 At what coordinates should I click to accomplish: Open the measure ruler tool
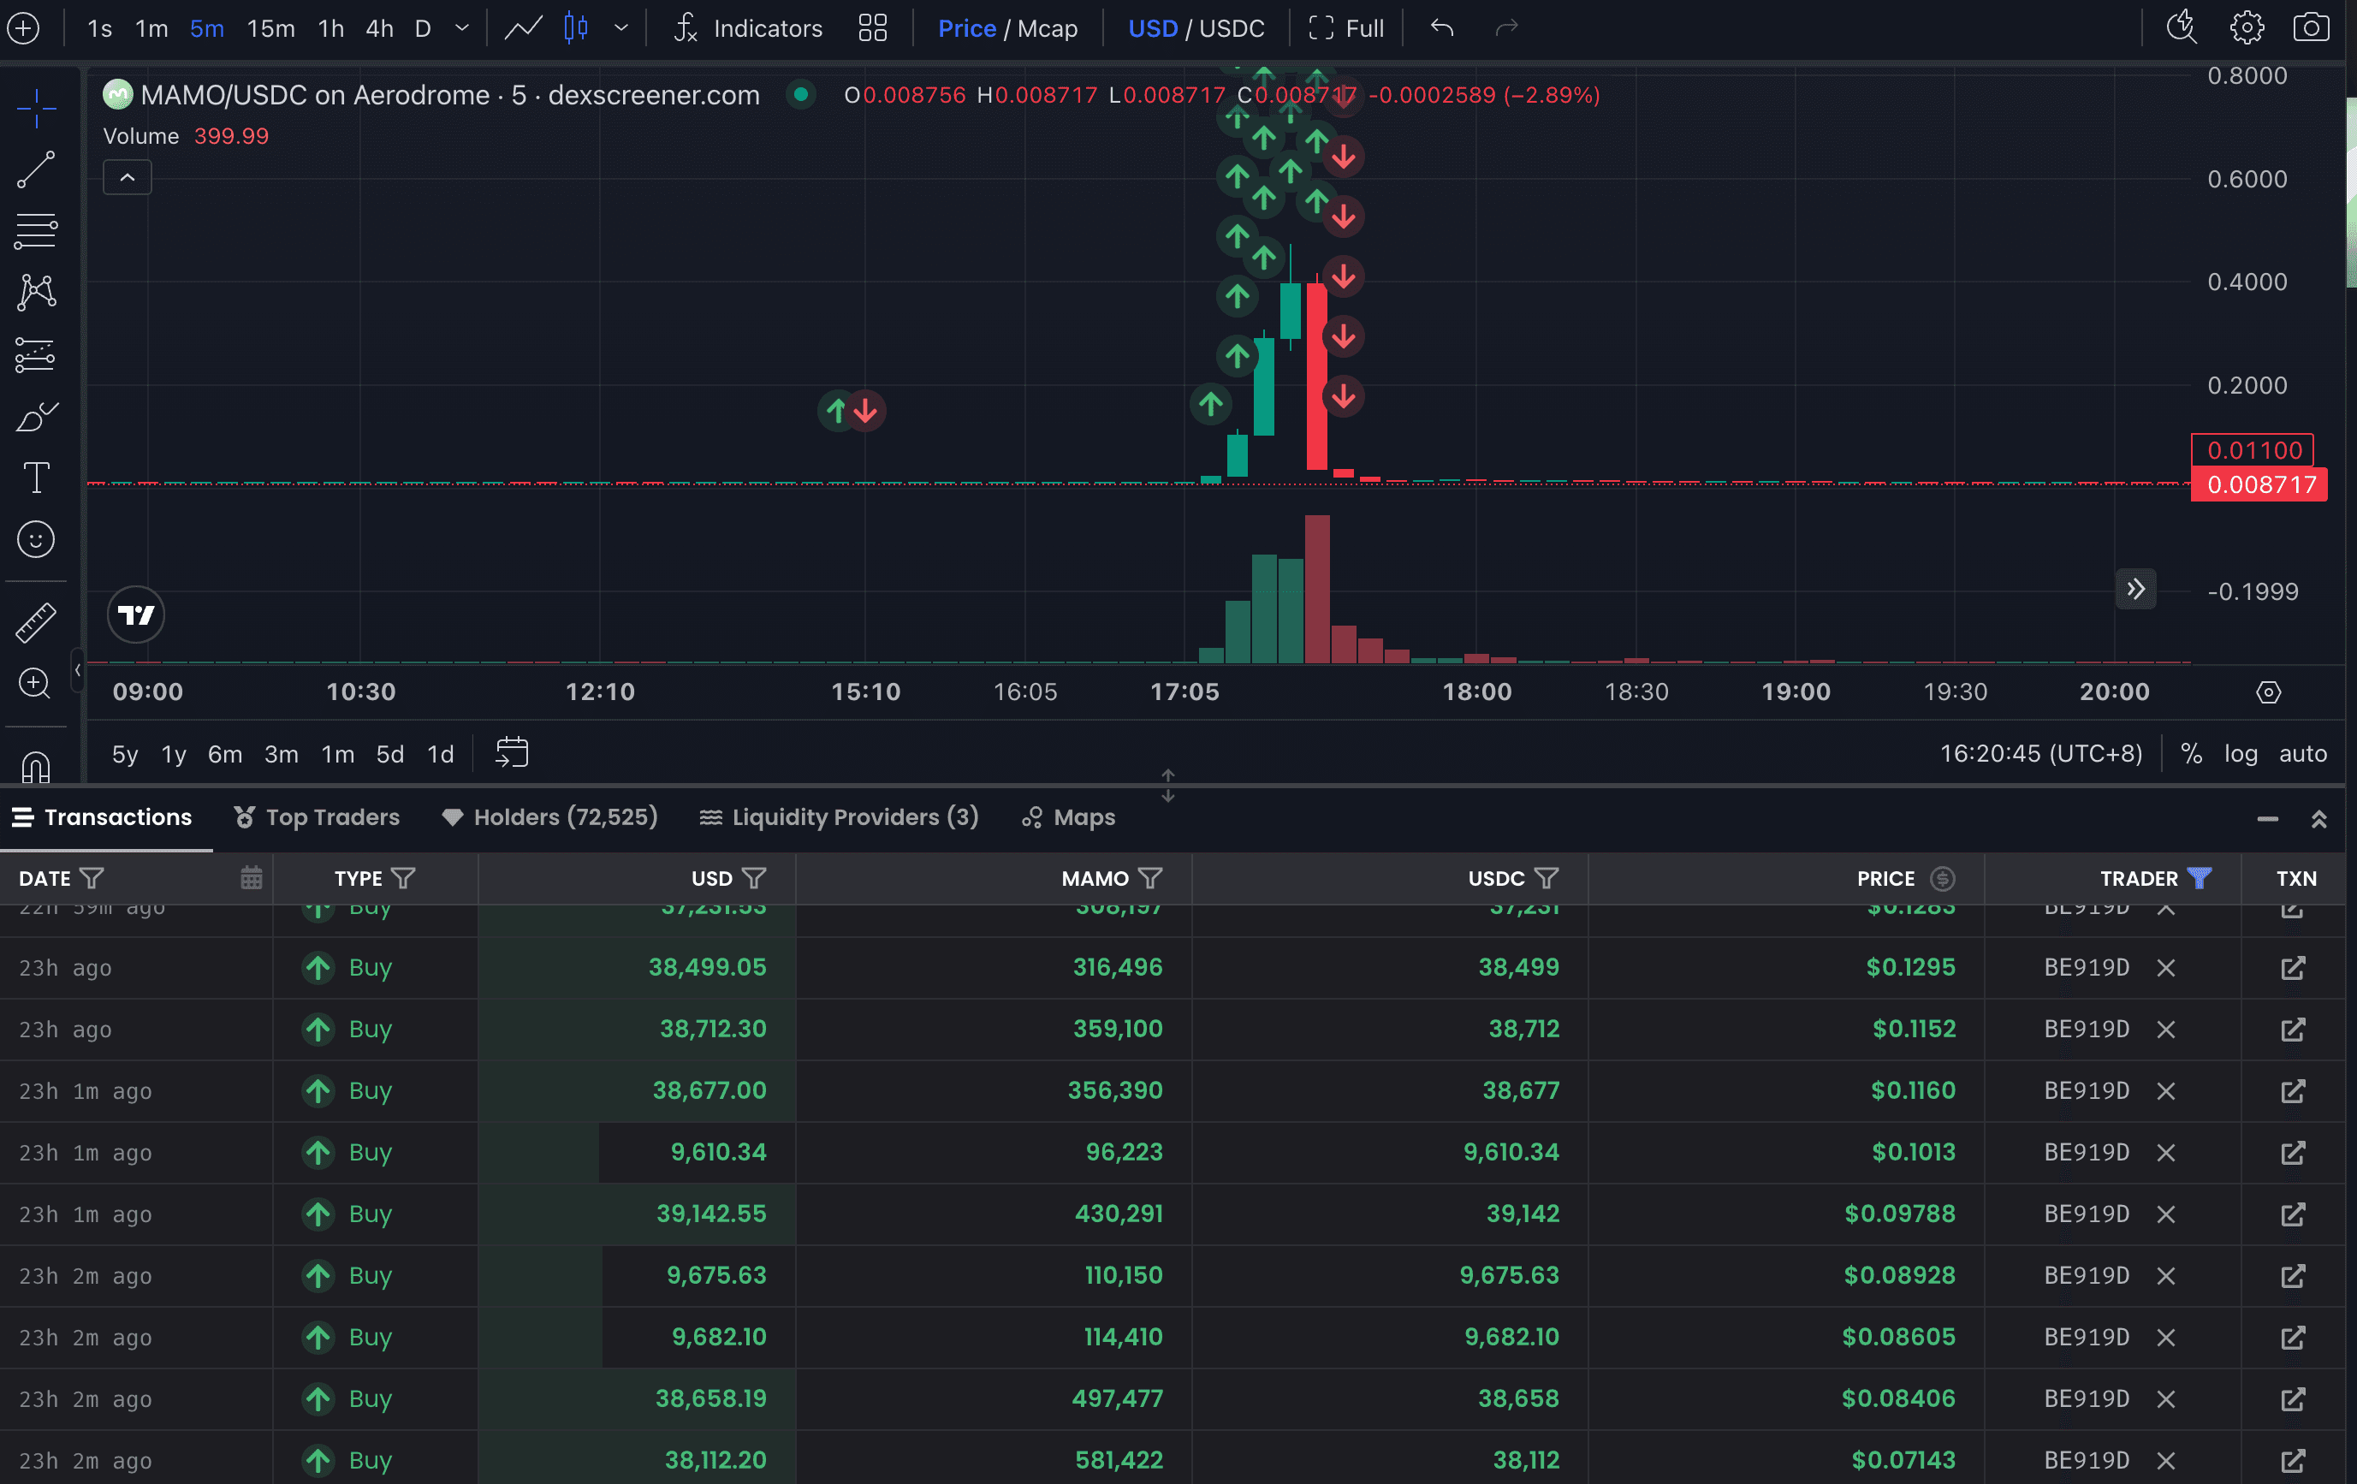pyautogui.click(x=36, y=622)
